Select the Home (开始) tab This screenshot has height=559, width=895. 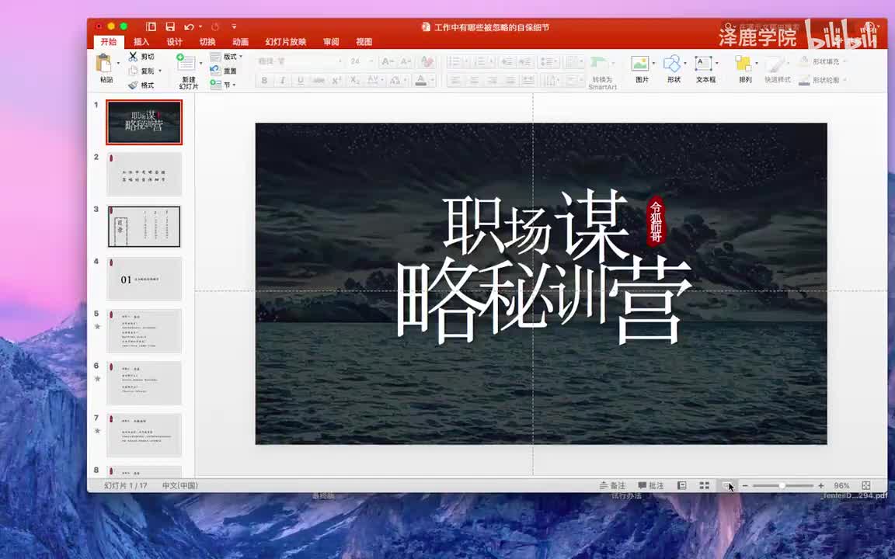pos(109,42)
